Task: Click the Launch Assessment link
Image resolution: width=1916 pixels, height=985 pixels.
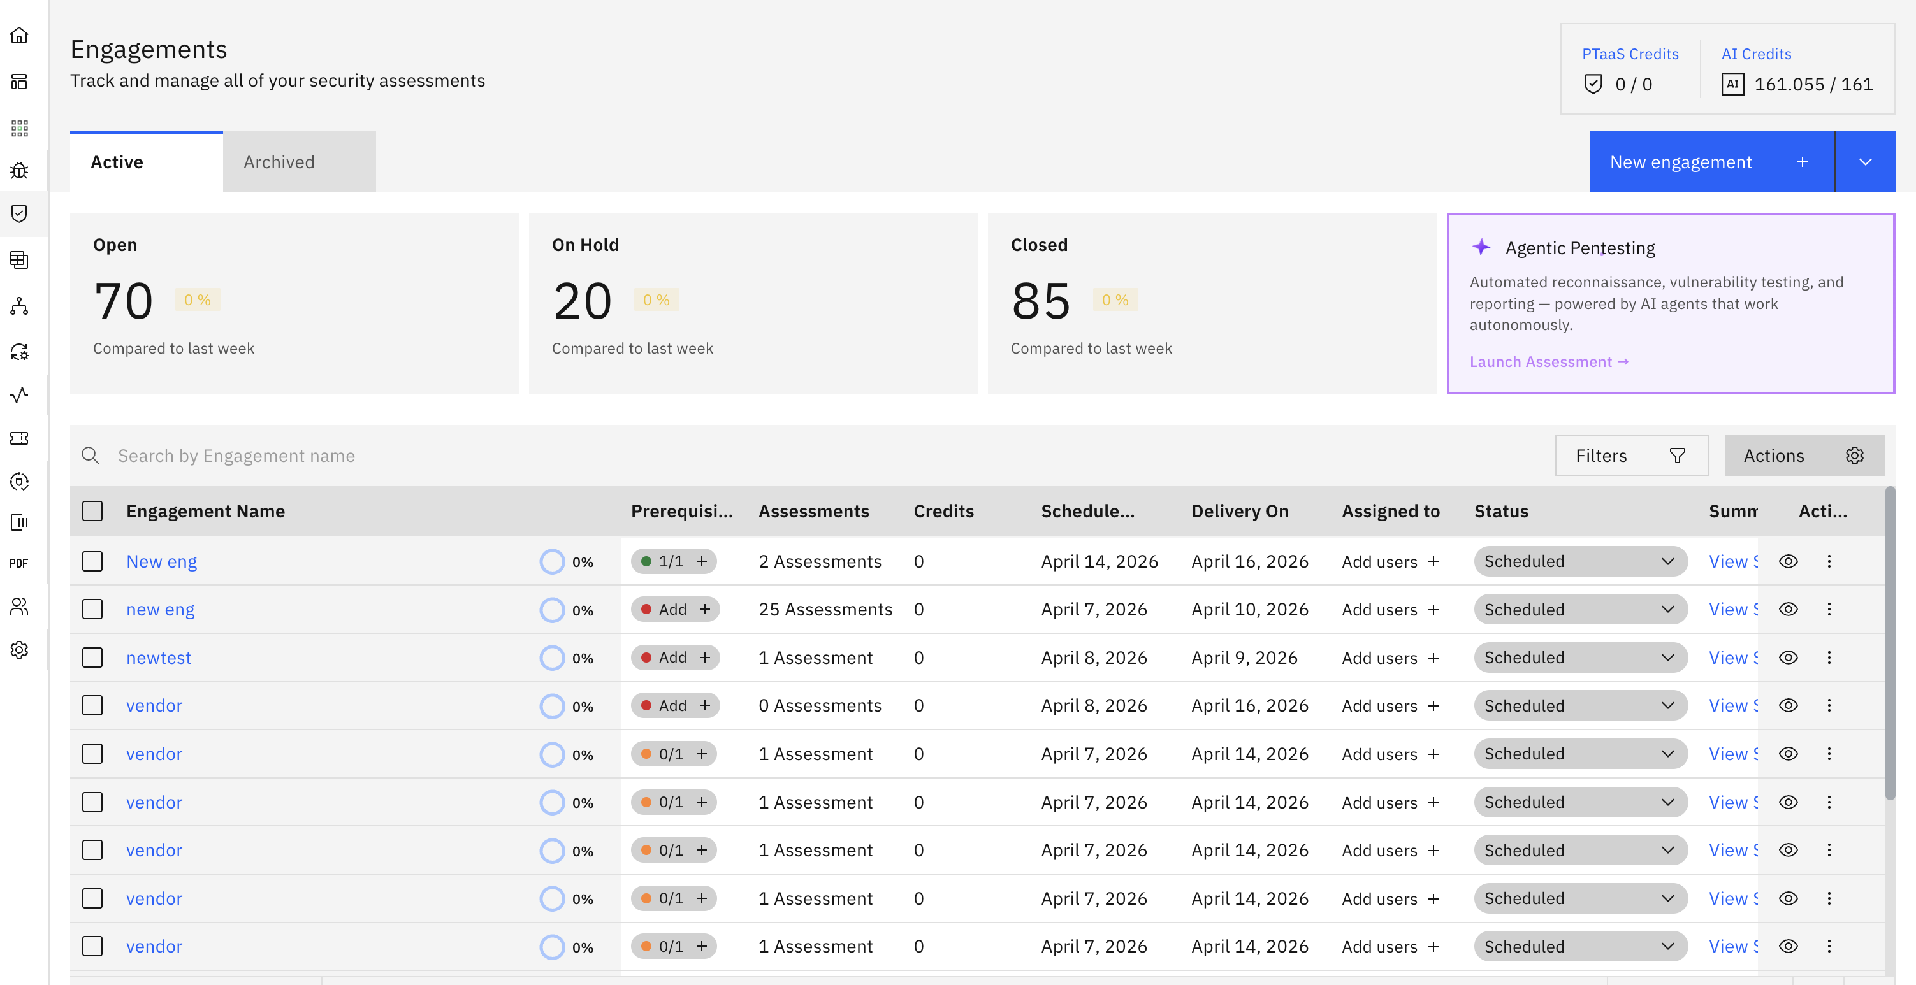Action: coord(1549,361)
